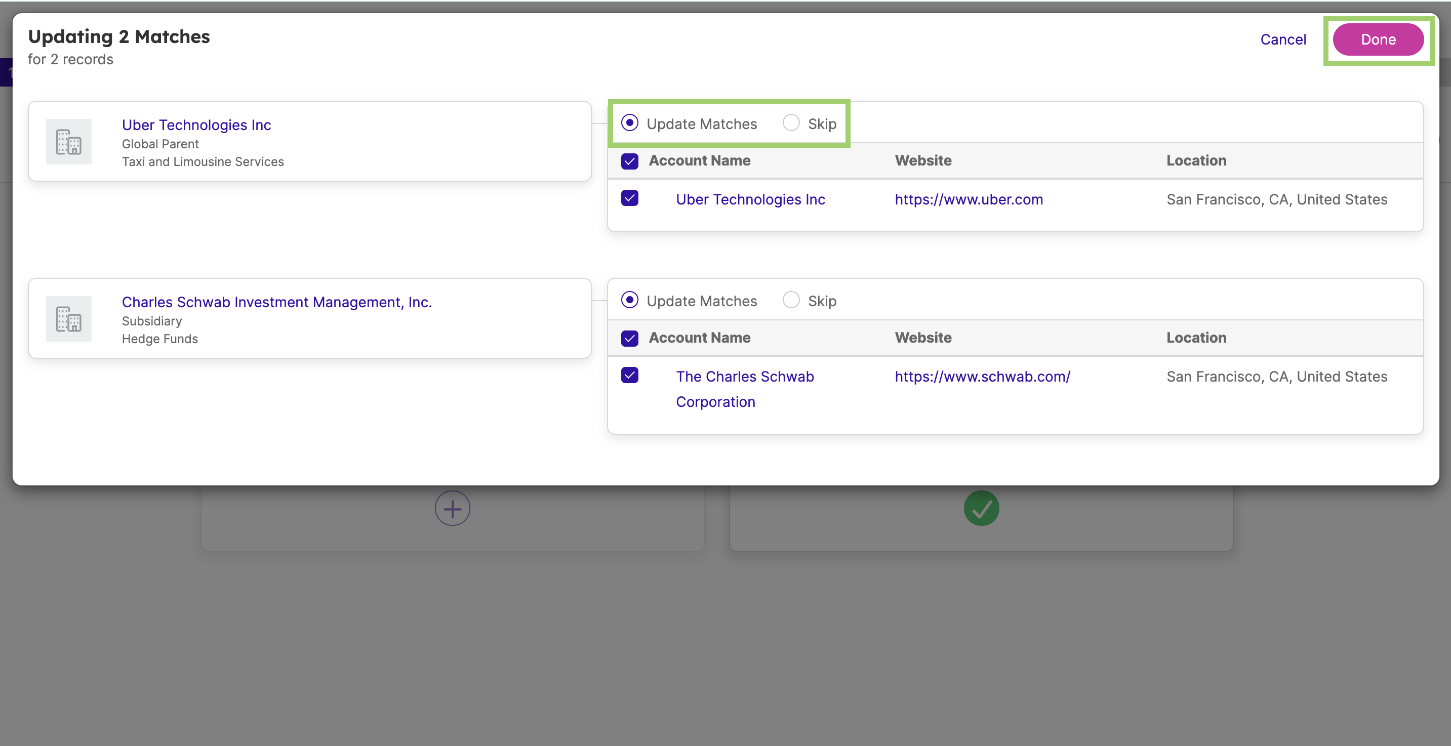
Task: Visit https://www.uber.com website link
Action: [x=969, y=199]
